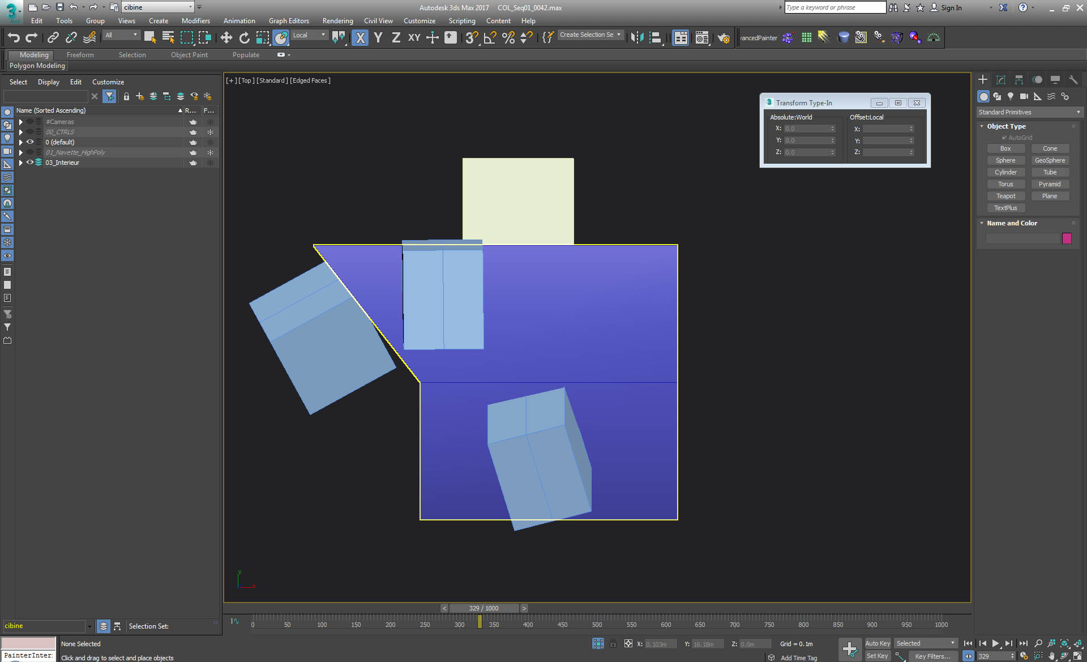Viewport: 1087px width, 662px height.
Task: Expand the #Cameras tree item
Action: (x=21, y=122)
